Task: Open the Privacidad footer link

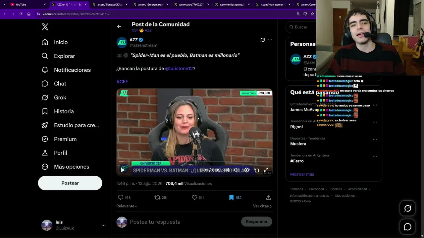Action: click(317, 189)
